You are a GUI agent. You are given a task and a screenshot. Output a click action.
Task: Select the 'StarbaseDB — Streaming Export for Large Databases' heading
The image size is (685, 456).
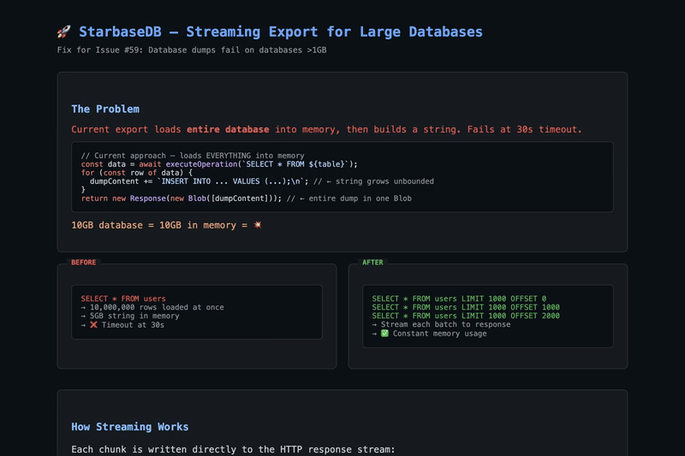point(281,32)
